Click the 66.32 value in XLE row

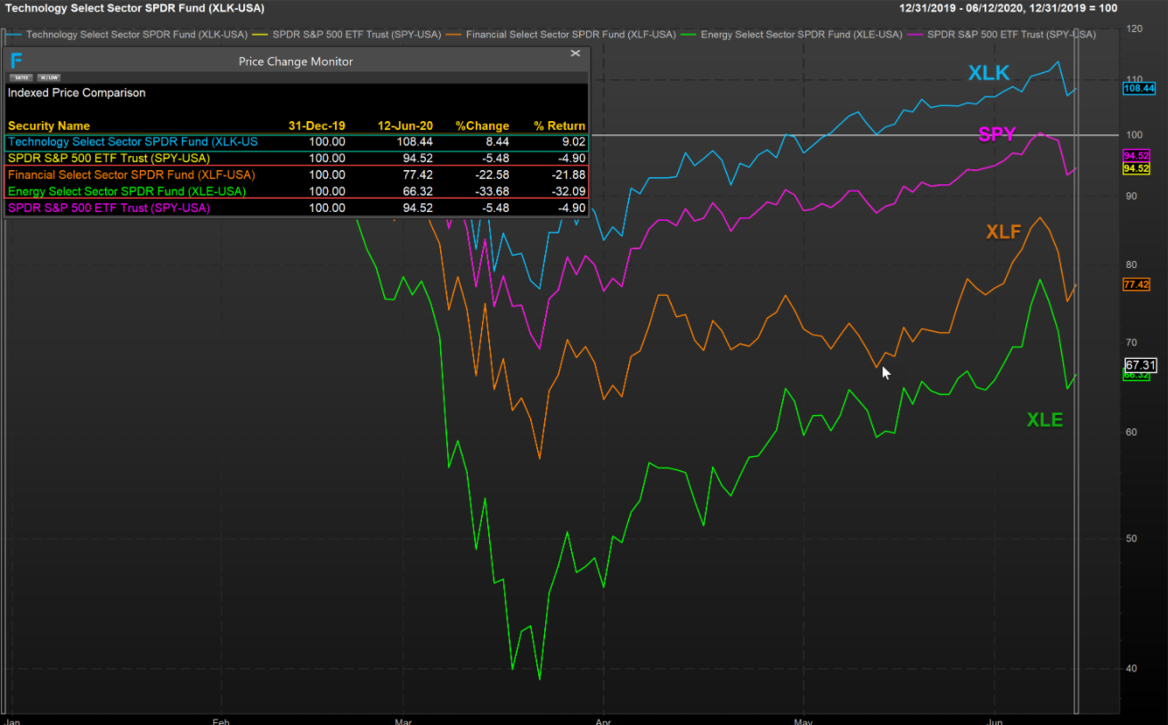point(418,191)
